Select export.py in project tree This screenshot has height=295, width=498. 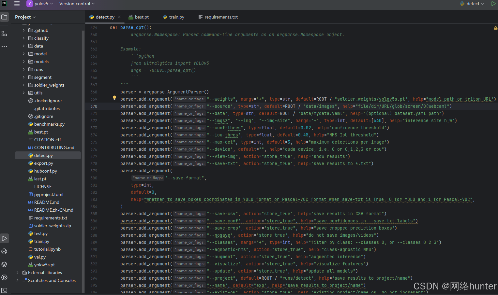pos(40,163)
